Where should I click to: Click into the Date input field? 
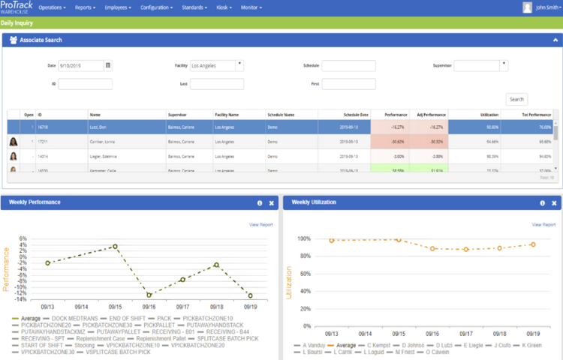pyautogui.click(x=81, y=65)
